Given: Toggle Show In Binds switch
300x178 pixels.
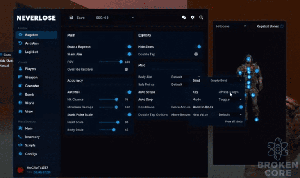Looking at the screenshot, I should point(241,107).
